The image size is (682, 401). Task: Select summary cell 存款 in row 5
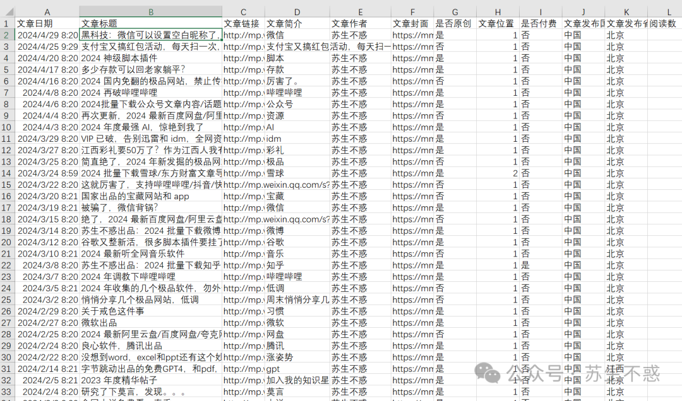pyautogui.click(x=297, y=69)
